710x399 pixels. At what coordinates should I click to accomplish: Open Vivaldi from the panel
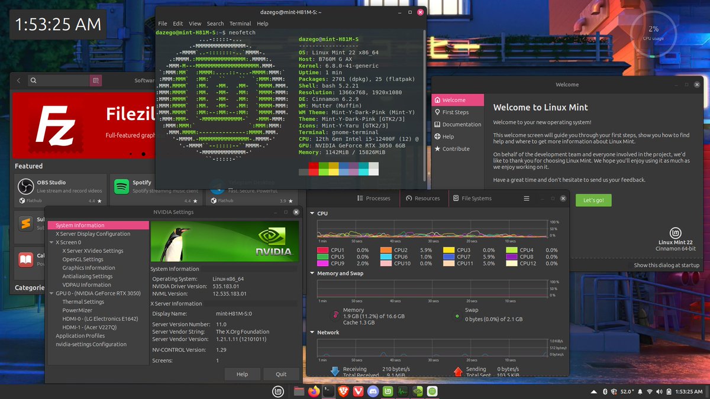[x=359, y=391]
